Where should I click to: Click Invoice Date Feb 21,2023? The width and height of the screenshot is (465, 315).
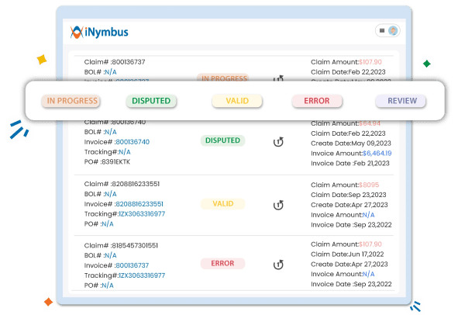350,163
